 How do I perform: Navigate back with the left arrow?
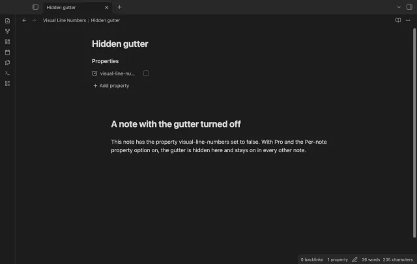click(x=24, y=20)
